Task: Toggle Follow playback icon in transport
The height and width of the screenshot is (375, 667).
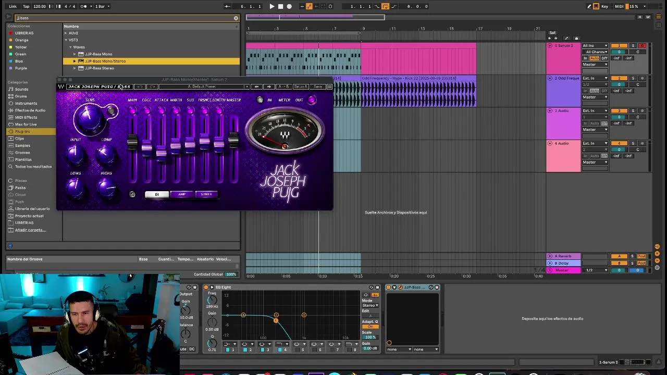Action: pos(227,6)
